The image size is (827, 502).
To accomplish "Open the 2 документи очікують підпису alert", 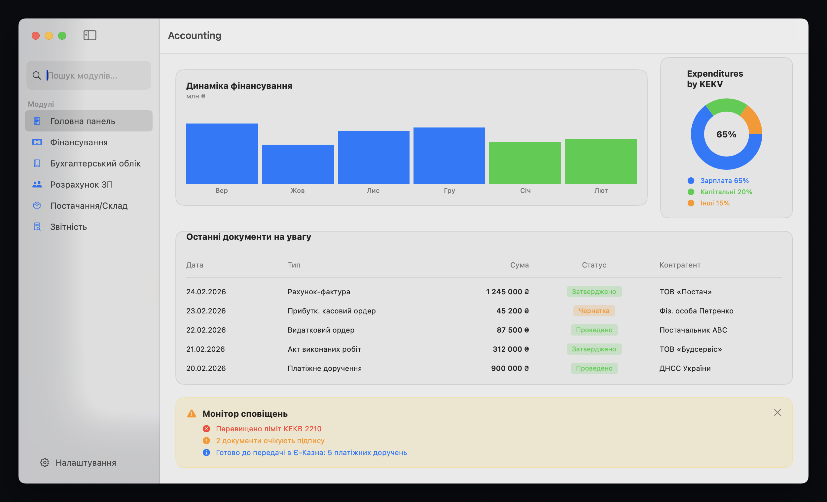I will coord(270,441).
